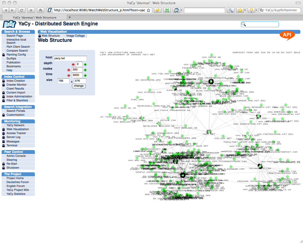Click the host input field

click(70, 58)
